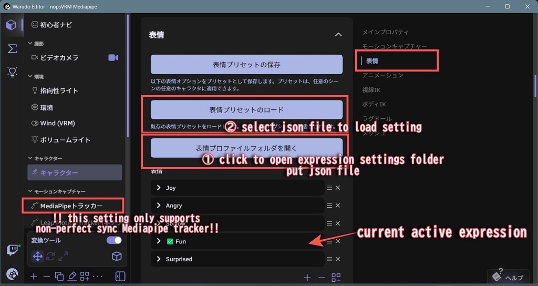
Task: Click 表情プリセットの保存 button
Action: coord(246,64)
